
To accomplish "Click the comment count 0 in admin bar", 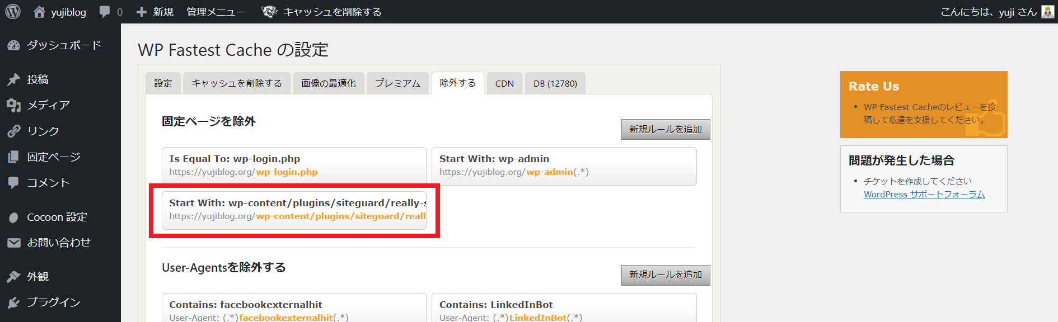I will coord(119,12).
